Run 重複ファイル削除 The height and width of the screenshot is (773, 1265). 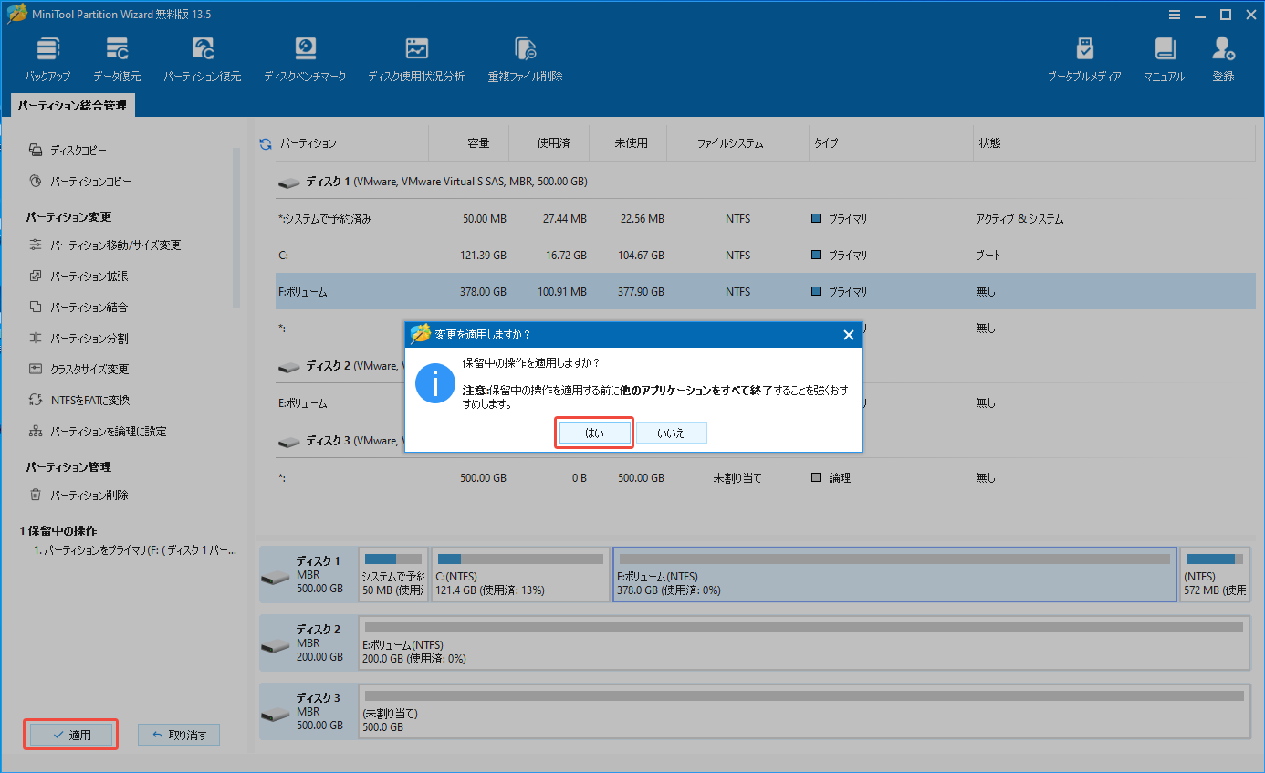(x=525, y=57)
